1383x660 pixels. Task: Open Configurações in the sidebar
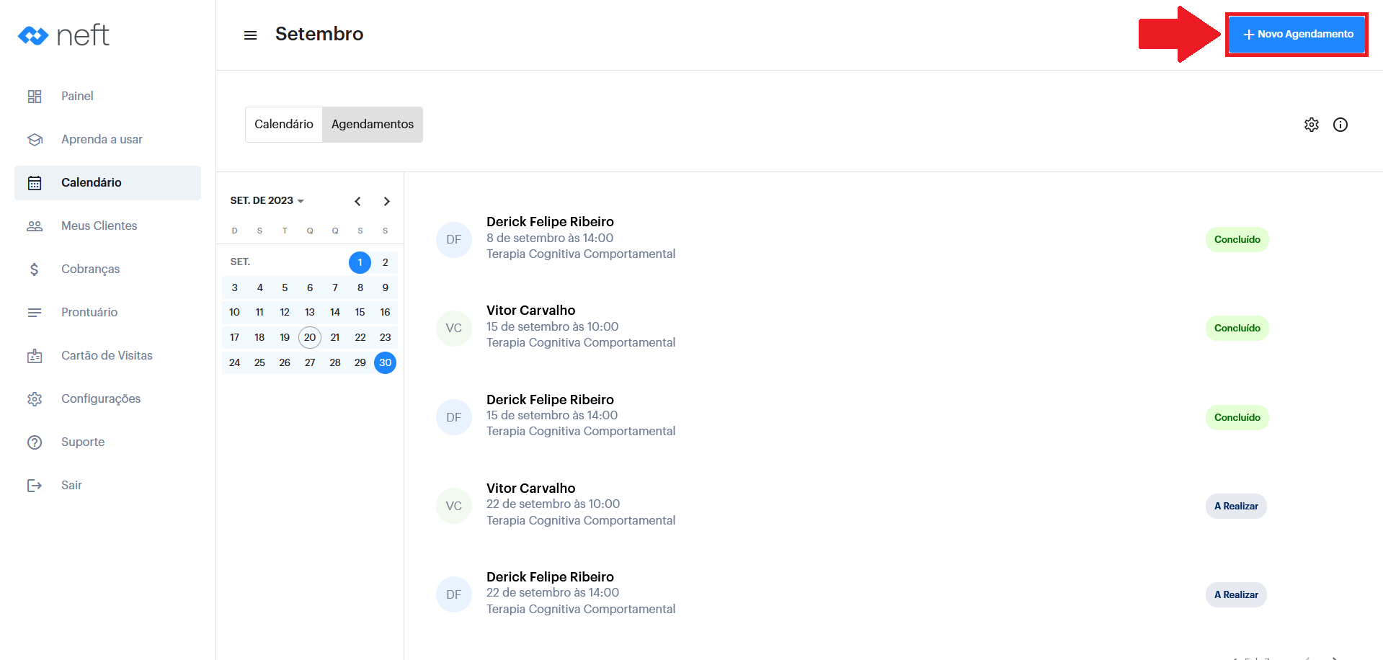click(101, 399)
